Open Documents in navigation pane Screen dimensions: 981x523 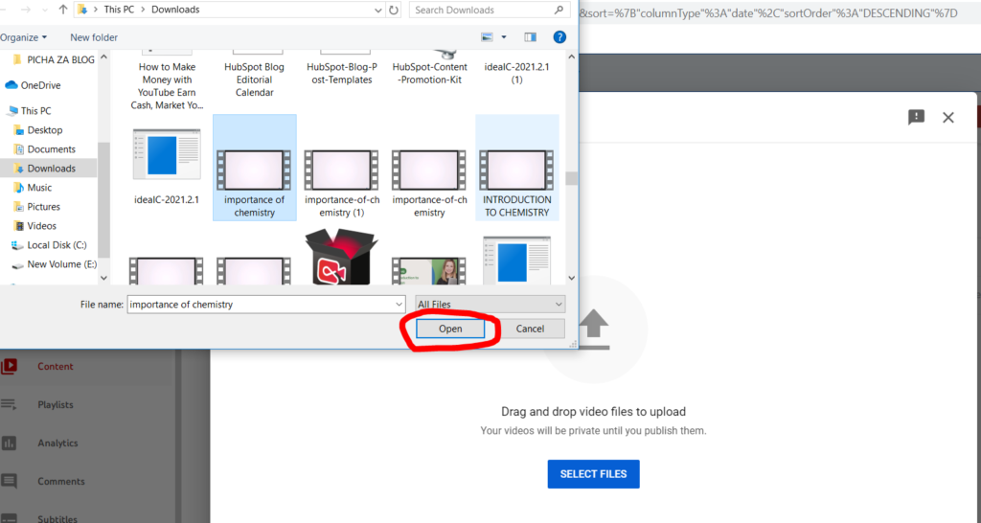44,148
